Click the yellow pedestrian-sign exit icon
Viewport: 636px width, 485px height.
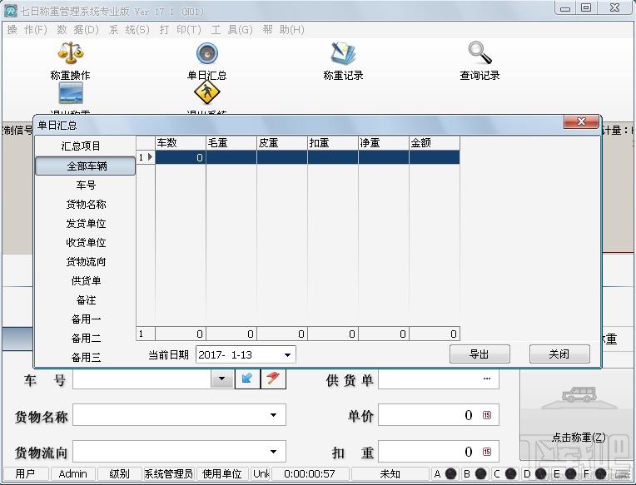click(206, 92)
